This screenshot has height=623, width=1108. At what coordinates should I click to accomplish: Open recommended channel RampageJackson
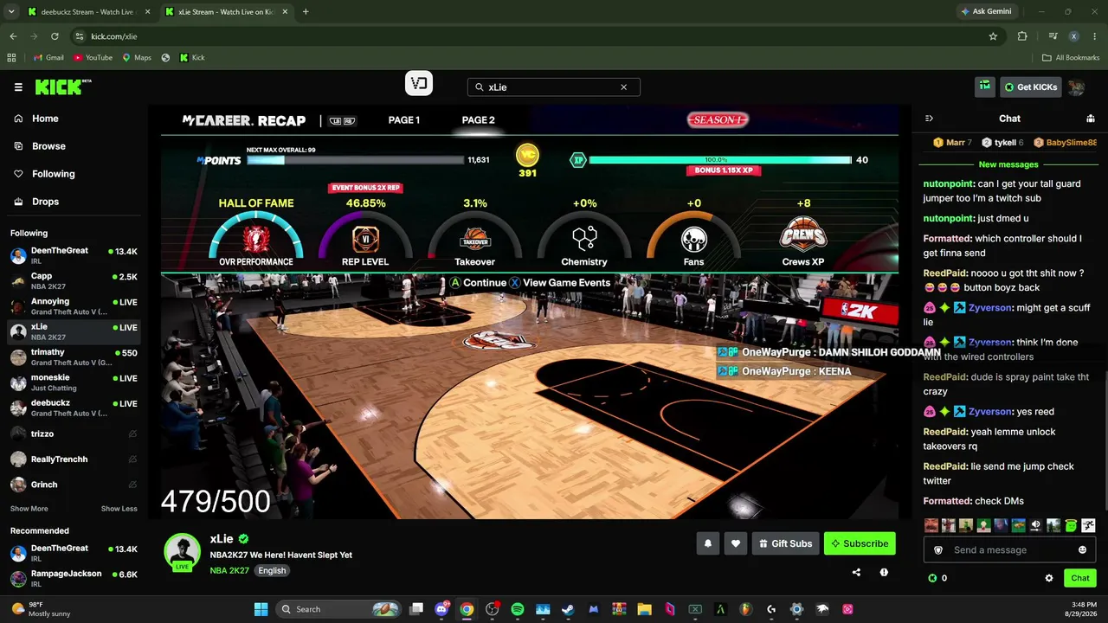(x=74, y=579)
